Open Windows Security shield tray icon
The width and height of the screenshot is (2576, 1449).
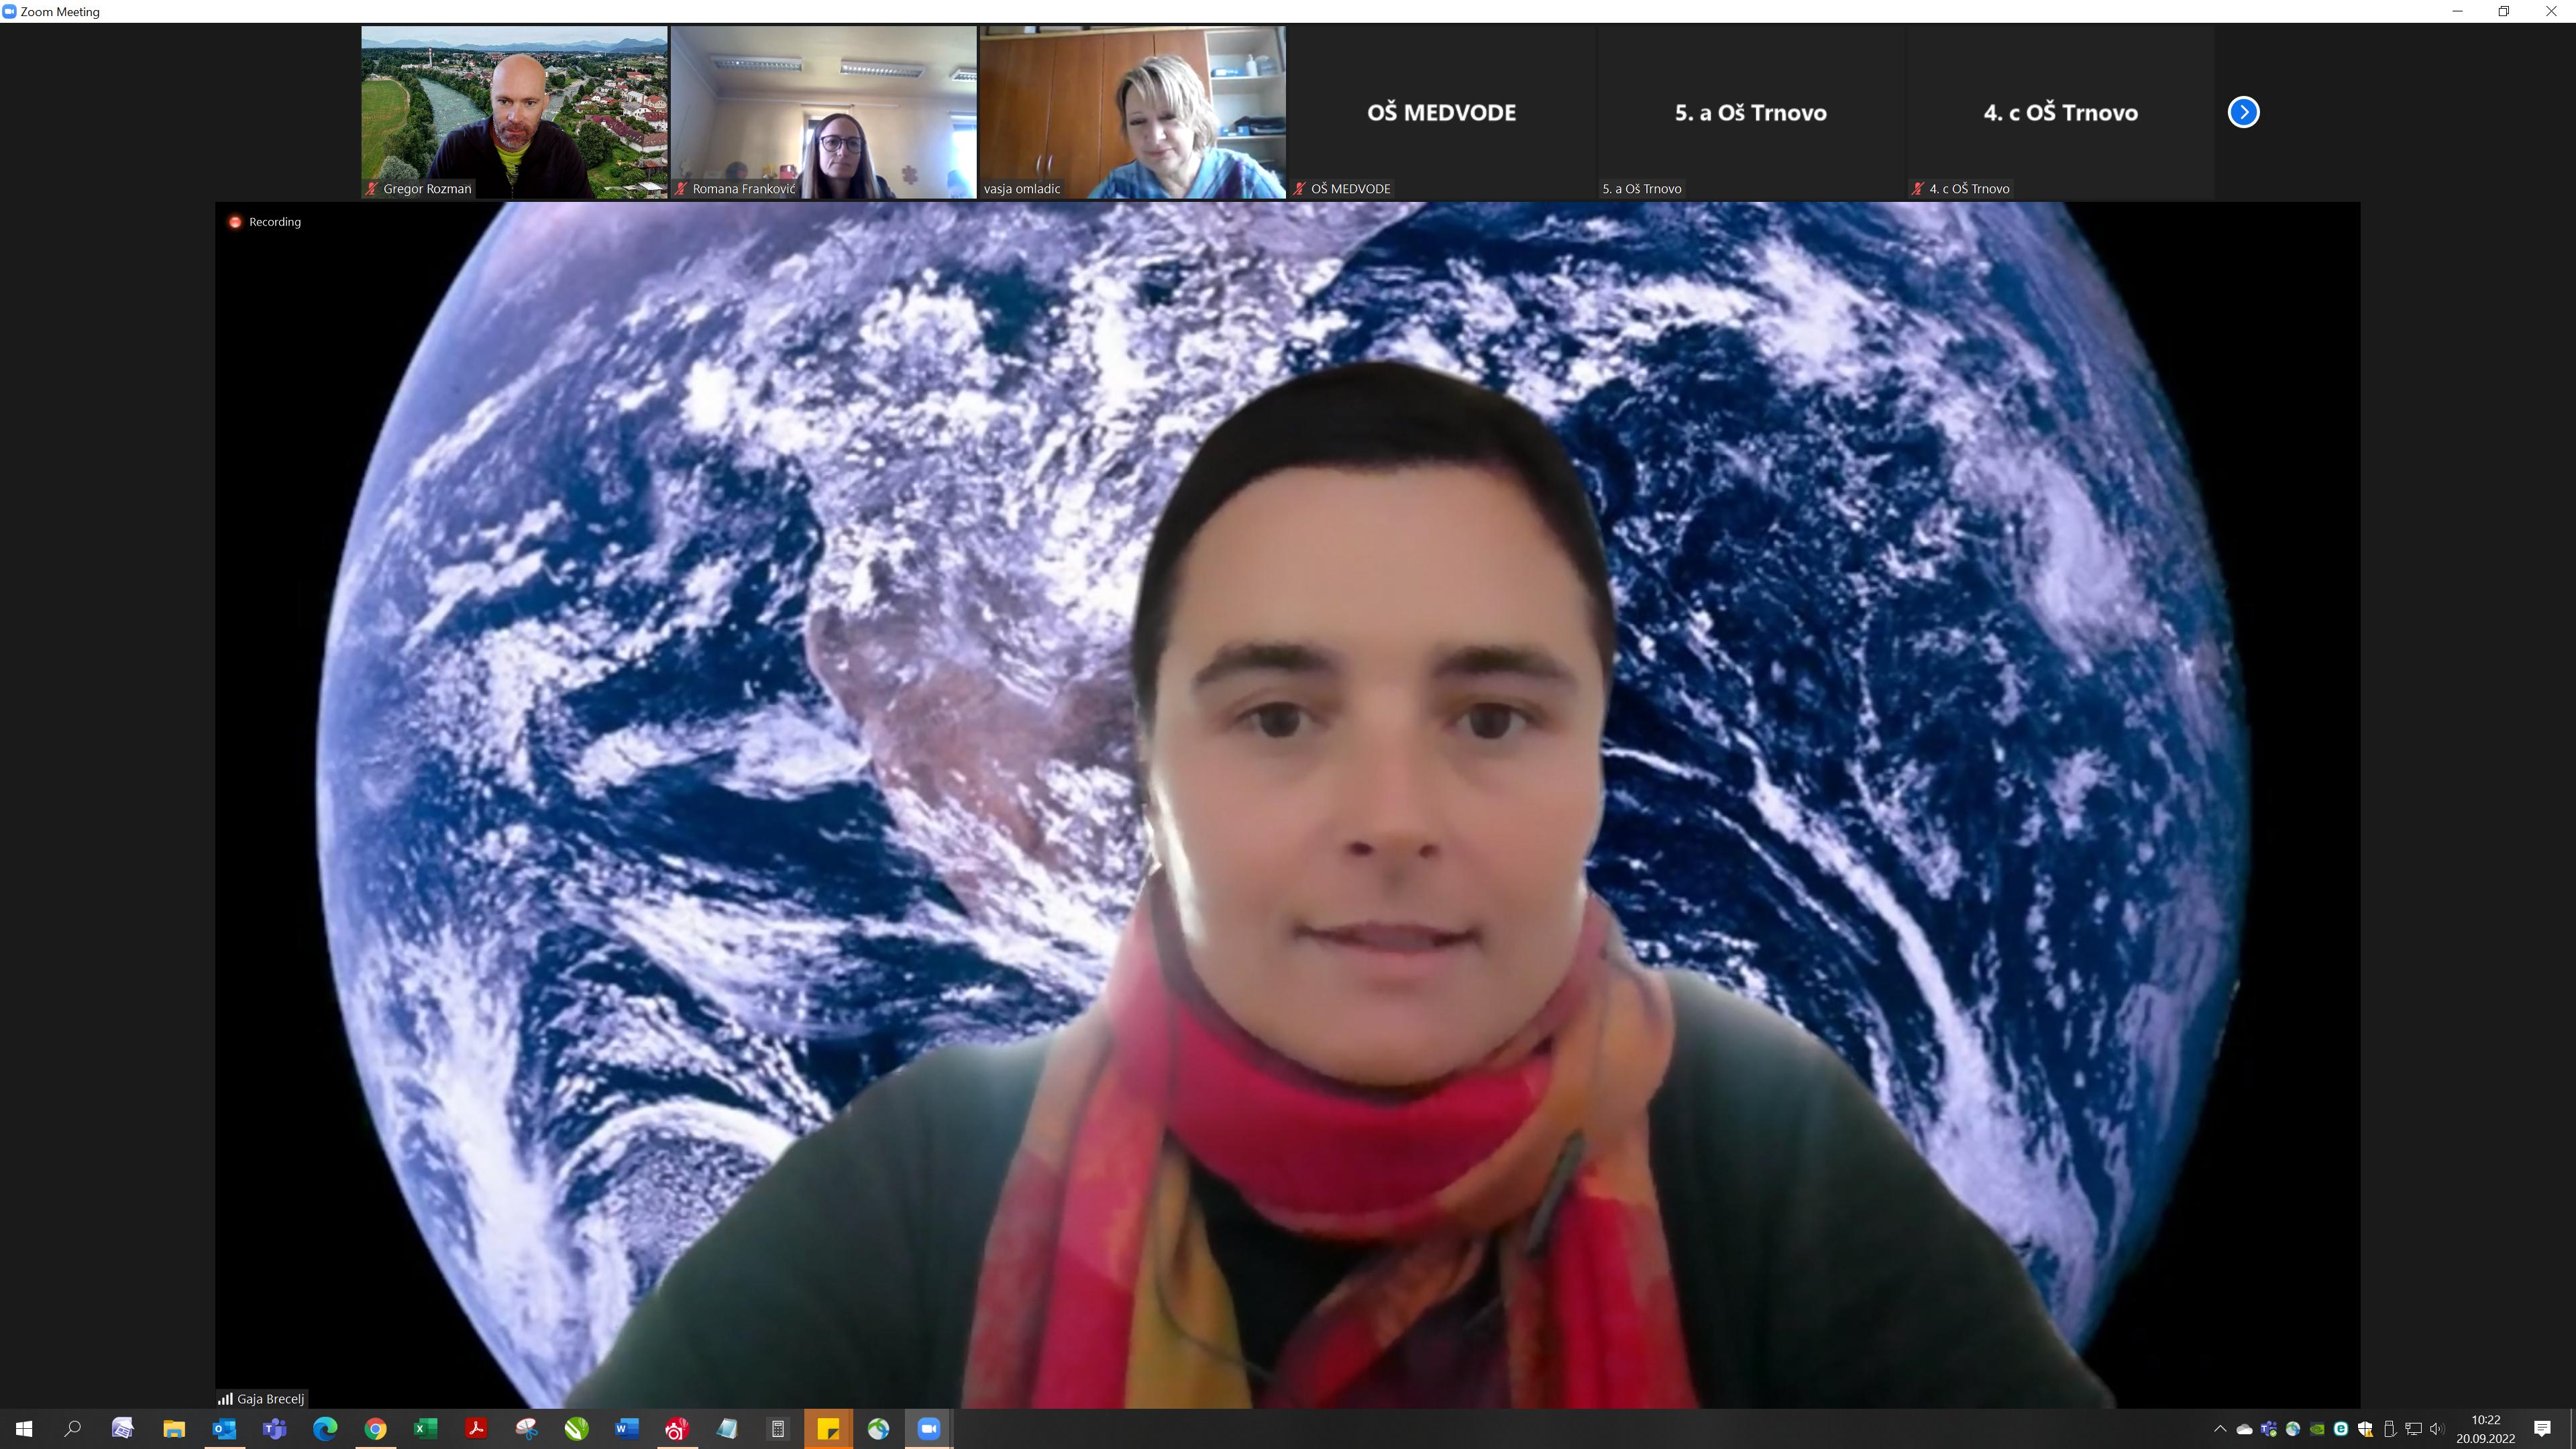2365,1429
